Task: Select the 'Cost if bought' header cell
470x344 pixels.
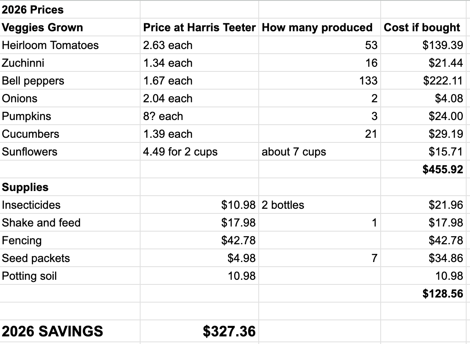Action: 423,27
